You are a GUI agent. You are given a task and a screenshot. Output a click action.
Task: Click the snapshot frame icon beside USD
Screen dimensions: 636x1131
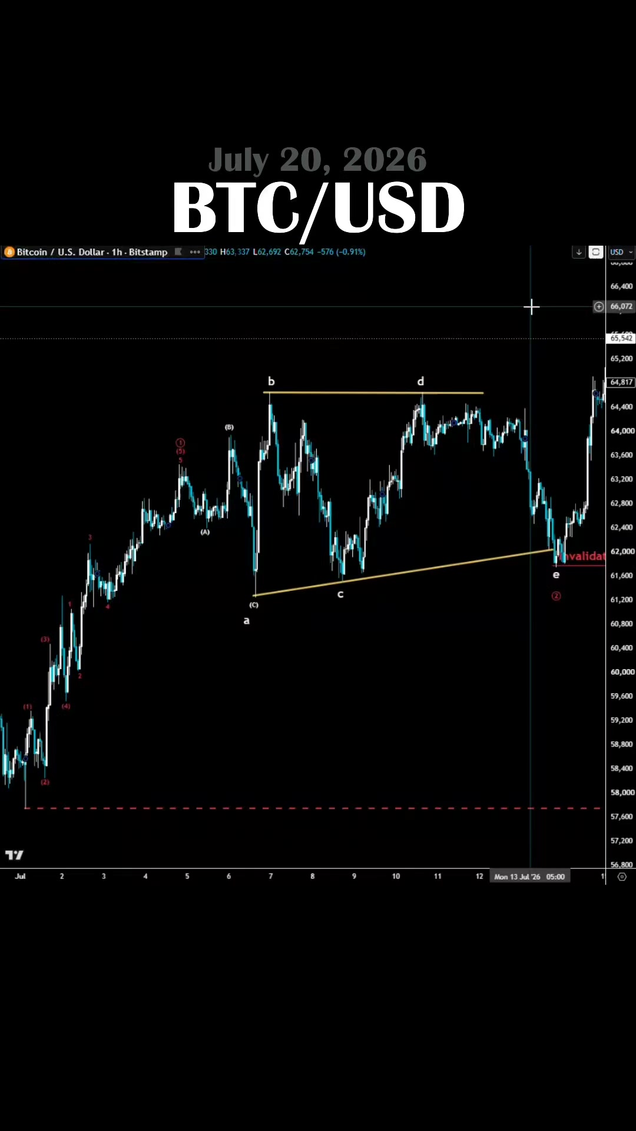pos(596,252)
